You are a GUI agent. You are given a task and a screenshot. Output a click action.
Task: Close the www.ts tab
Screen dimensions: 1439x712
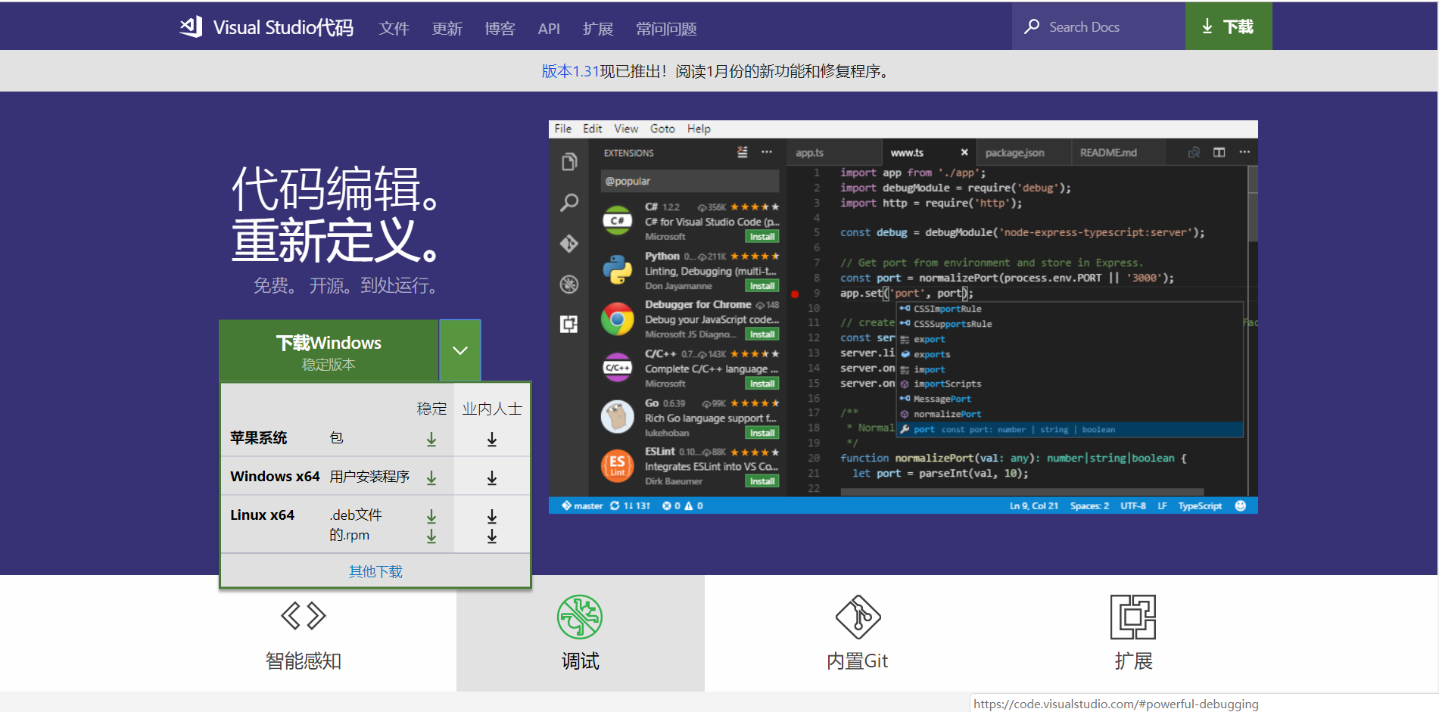(x=964, y=152)
